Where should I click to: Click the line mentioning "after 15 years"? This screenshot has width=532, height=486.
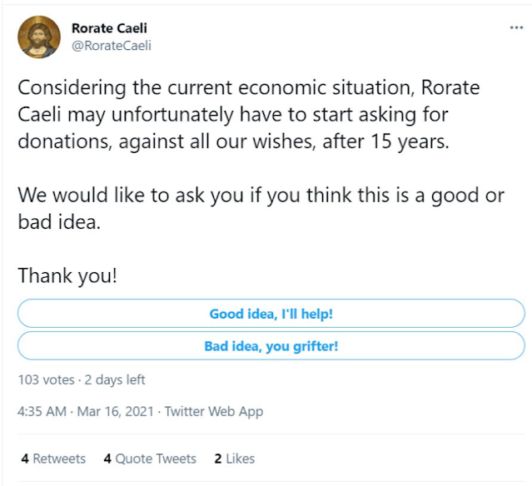pos(233,141)
